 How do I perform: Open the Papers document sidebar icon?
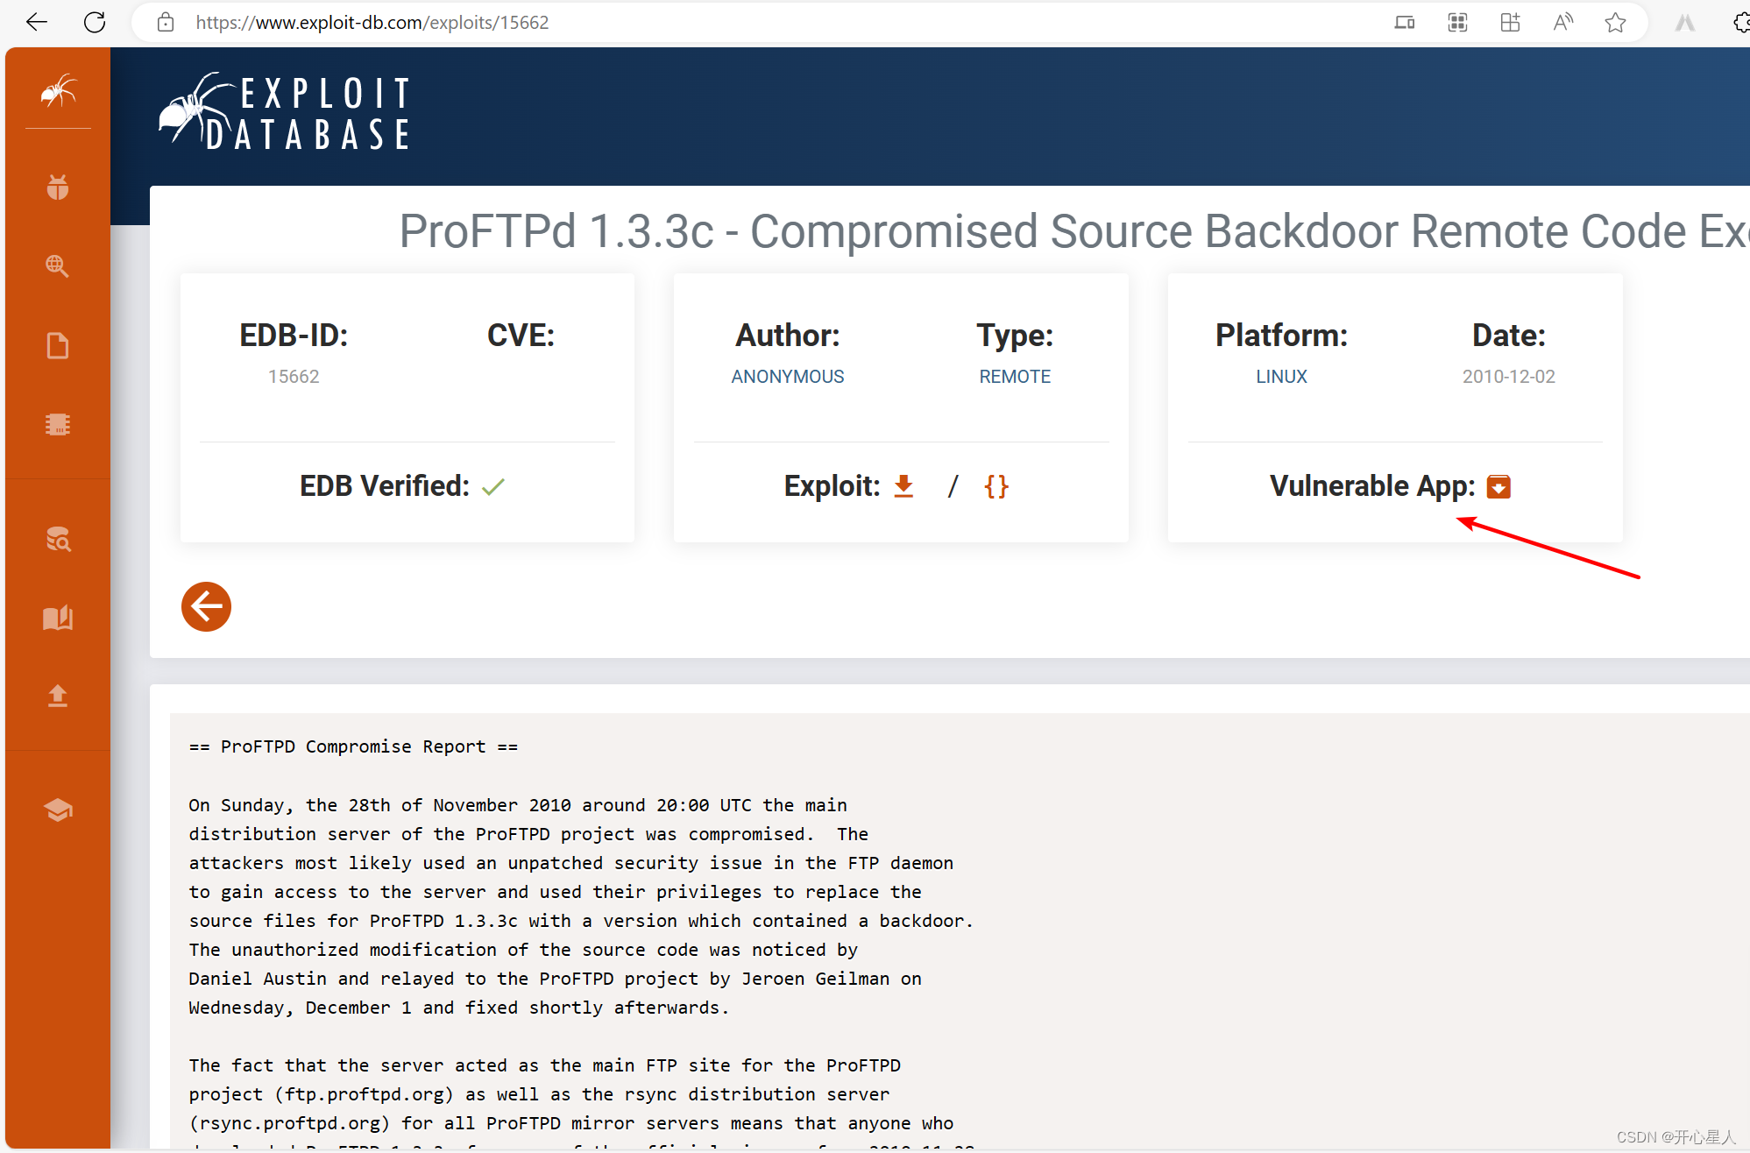pyautogui.click(x=58, y=346)
